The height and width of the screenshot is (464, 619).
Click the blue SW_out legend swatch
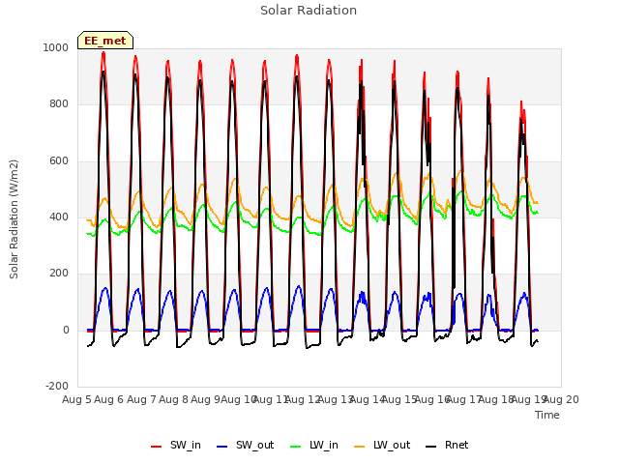click(x=222, y=447)
